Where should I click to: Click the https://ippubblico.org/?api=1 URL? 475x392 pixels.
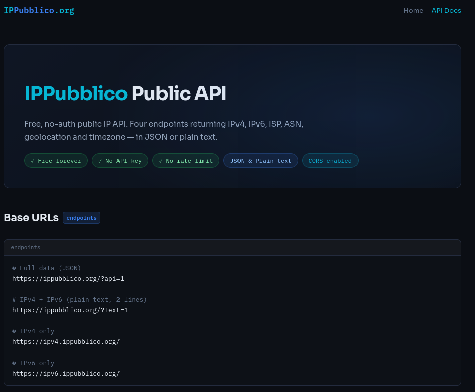68,279
